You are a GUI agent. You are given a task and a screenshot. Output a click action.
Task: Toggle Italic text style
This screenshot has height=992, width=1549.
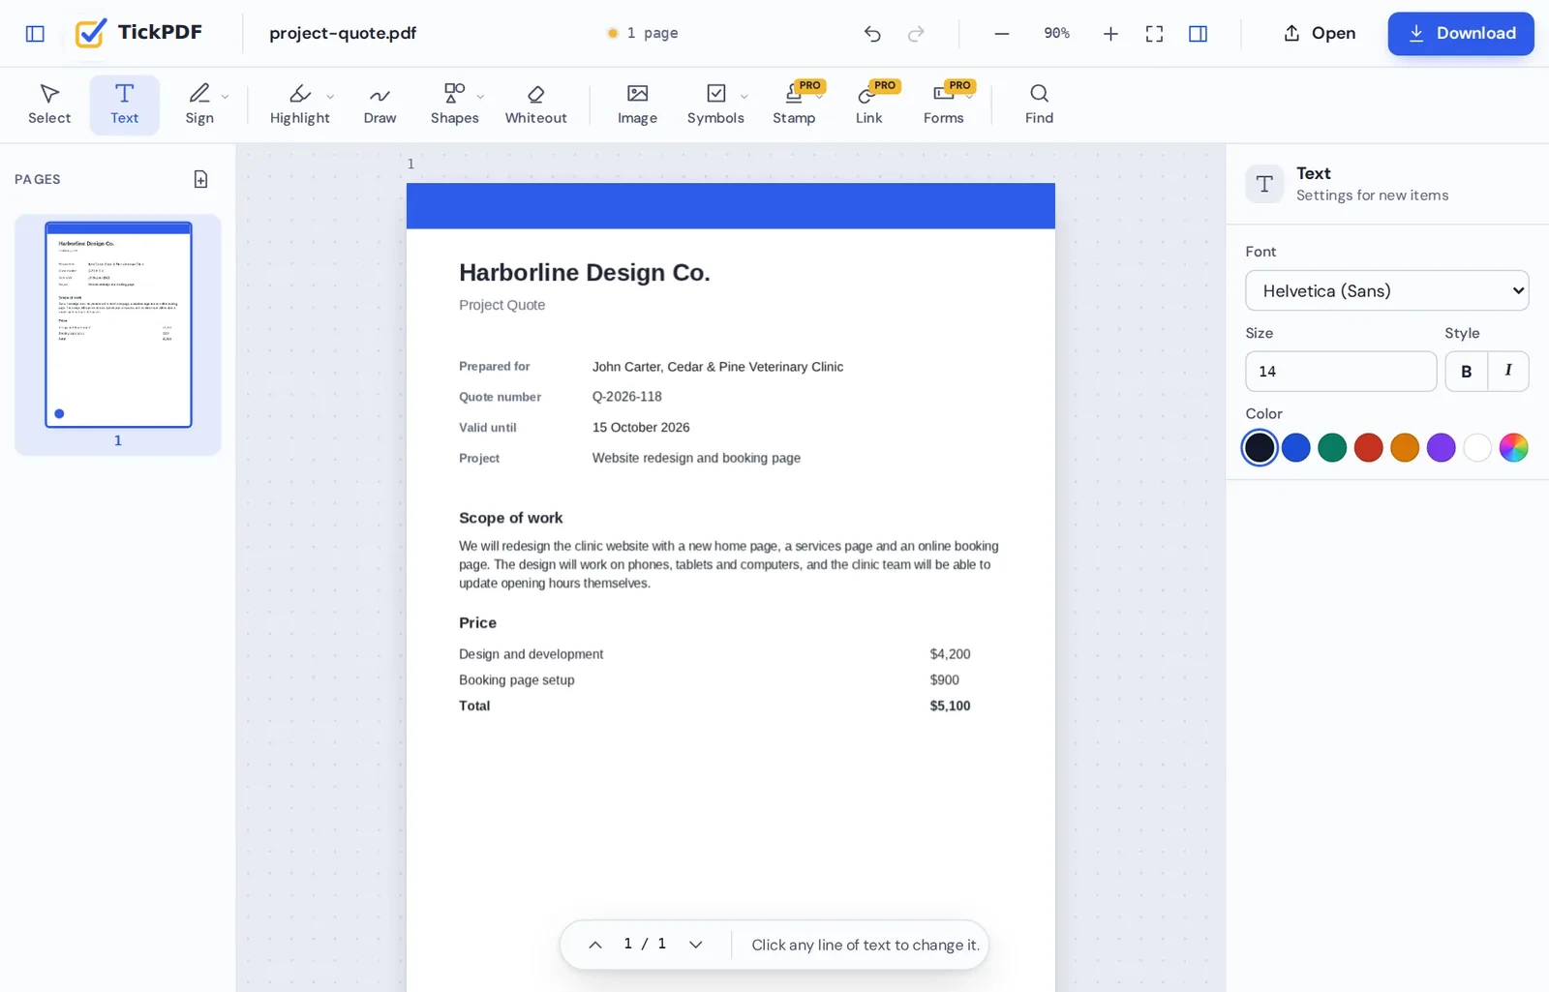[1508, 372]
